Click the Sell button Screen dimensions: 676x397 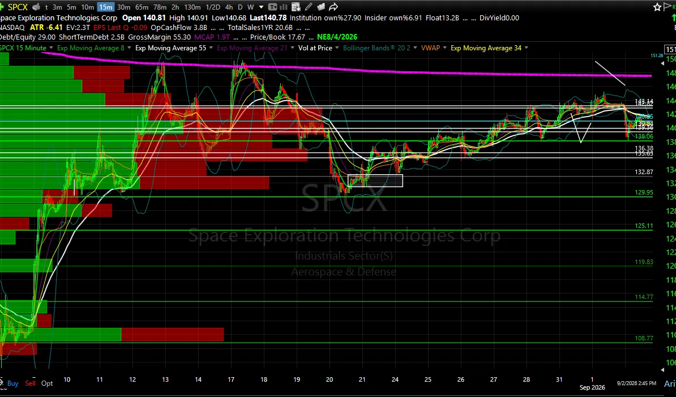tap(30, 383)
